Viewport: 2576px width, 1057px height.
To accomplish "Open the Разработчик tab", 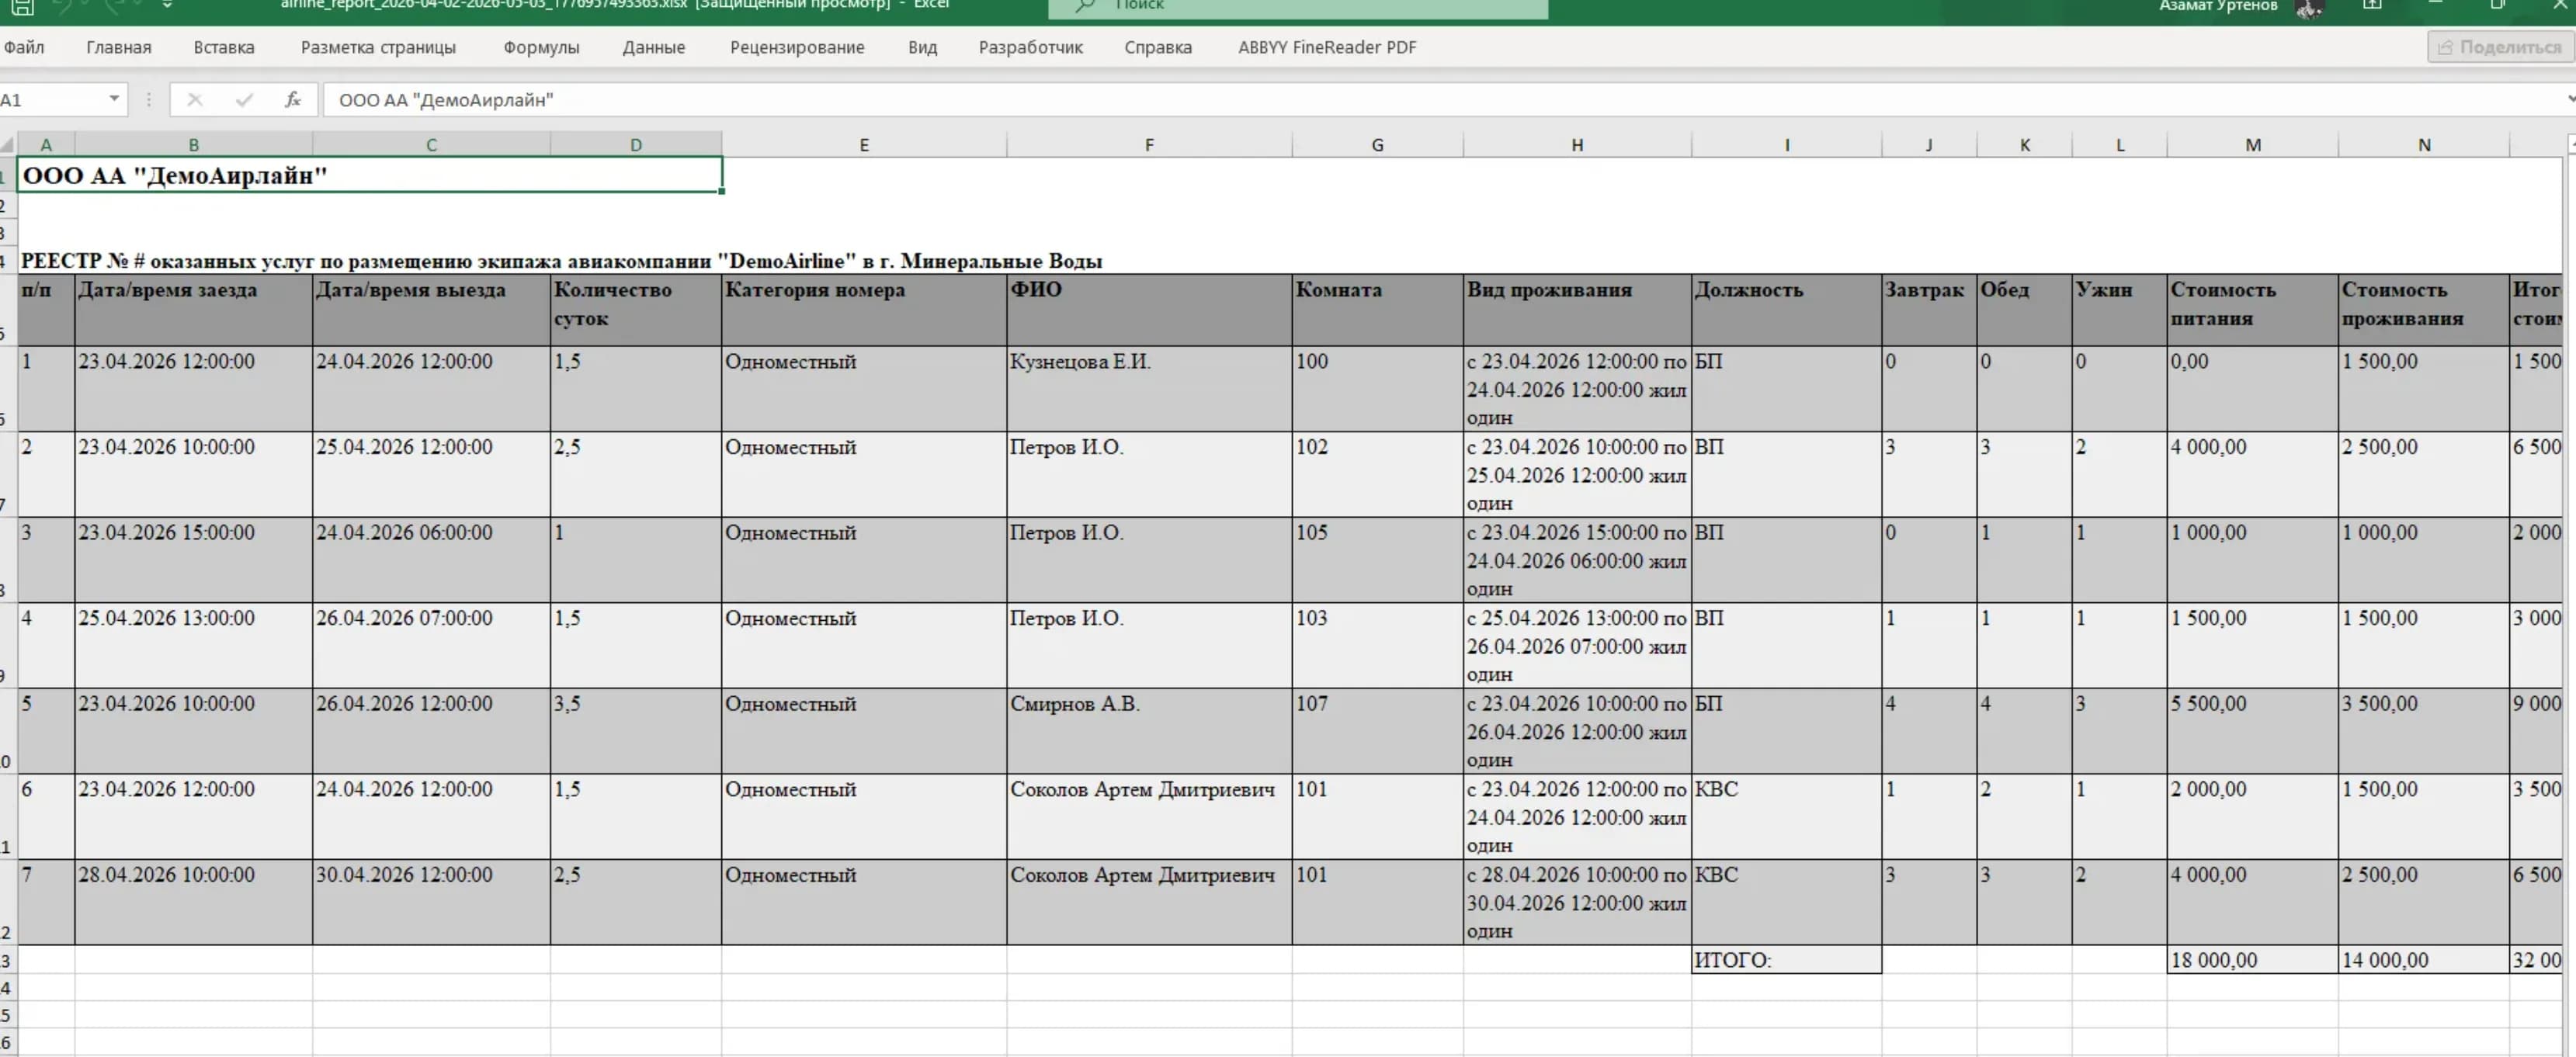I will tap(1030, 47).
